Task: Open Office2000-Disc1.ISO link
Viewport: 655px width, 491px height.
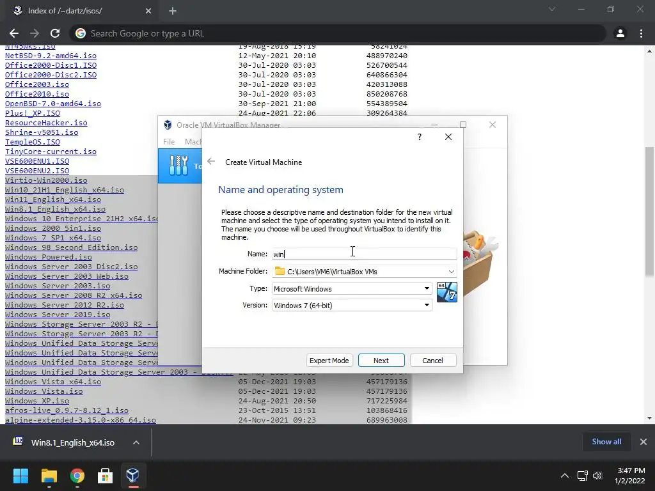Action: [x=51, y=65]
